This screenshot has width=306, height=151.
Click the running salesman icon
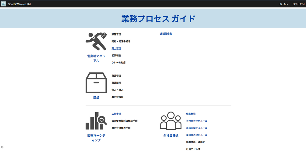96,42
